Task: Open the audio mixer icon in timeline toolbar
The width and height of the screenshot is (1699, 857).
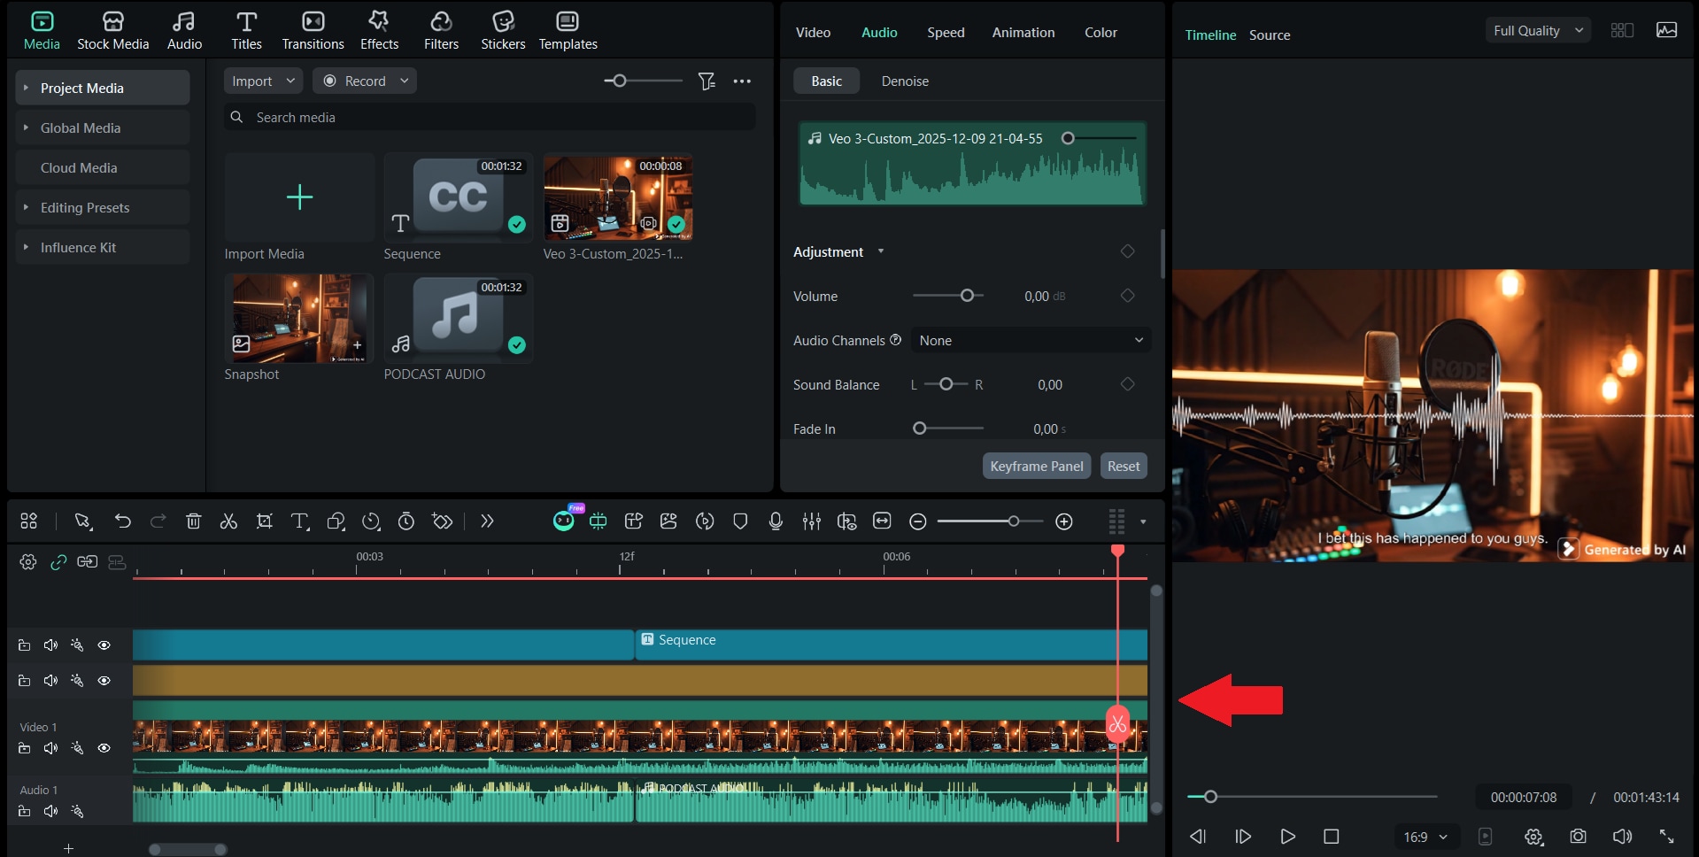Action: (812, 521)
